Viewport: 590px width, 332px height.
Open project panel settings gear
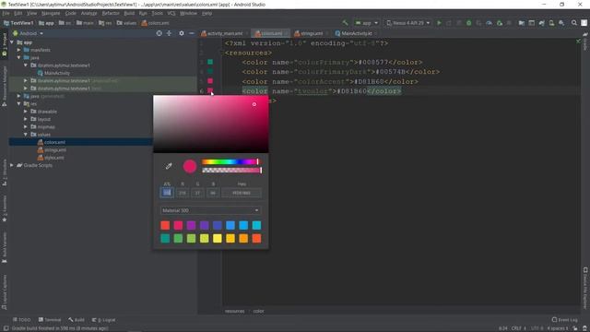(x=182, y=33)
